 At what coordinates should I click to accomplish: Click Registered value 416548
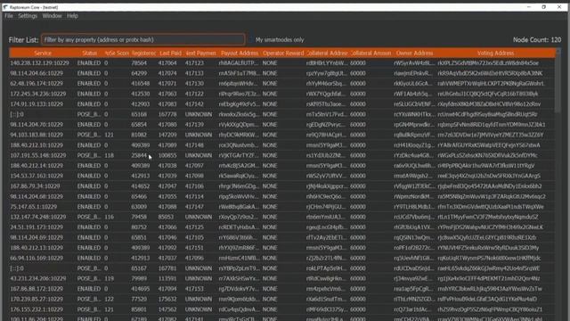click(x=141, y=83)
